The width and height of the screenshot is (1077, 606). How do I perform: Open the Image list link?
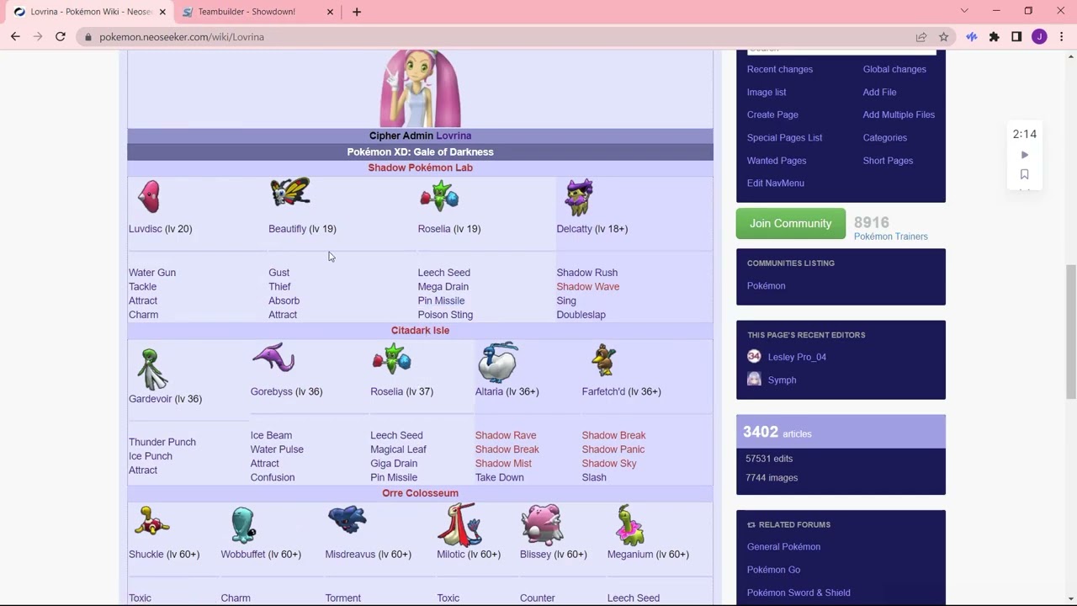tap(767, 92)
